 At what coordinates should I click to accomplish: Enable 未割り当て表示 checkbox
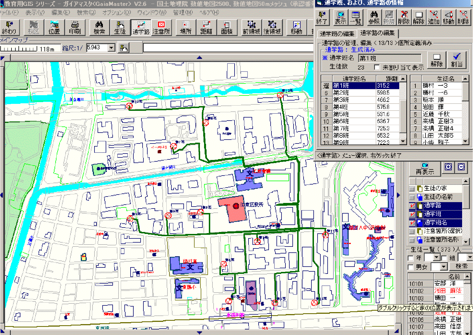377,67
